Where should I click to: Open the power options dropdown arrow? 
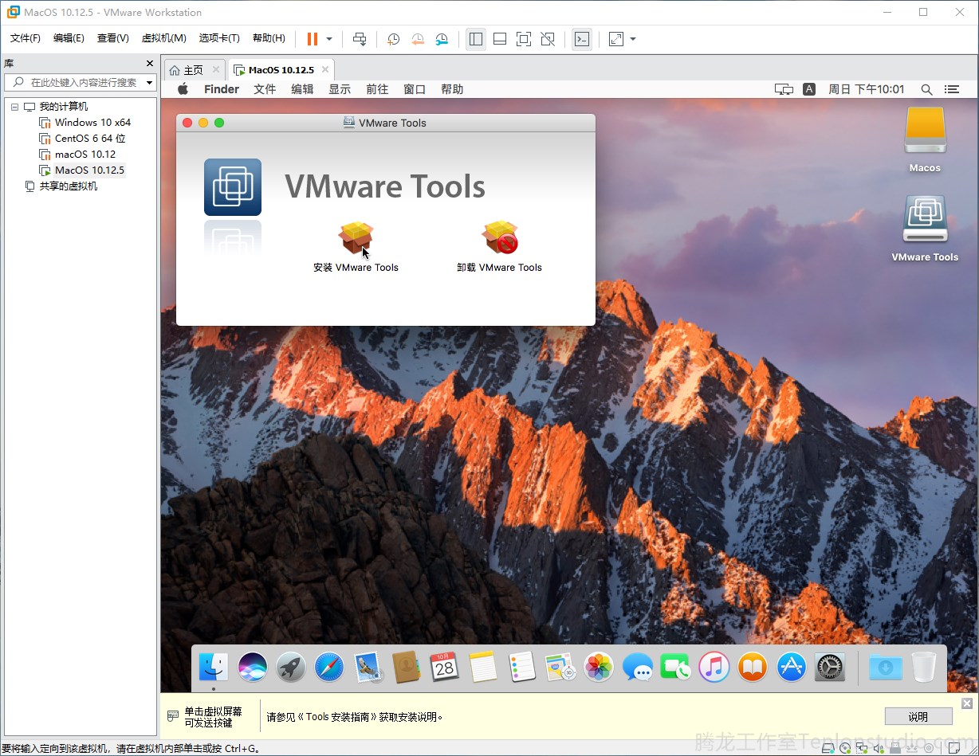(329, 39)
